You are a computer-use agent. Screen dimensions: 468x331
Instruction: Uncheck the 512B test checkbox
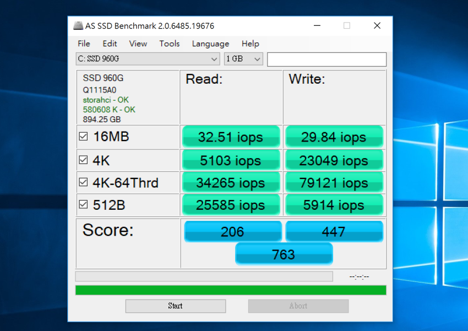(84, 204)
